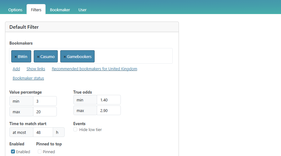Open the Options tab
281x156 pixels.
[15, 10]
